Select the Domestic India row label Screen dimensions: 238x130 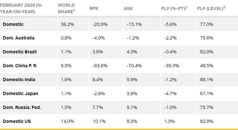click(19, 80)
